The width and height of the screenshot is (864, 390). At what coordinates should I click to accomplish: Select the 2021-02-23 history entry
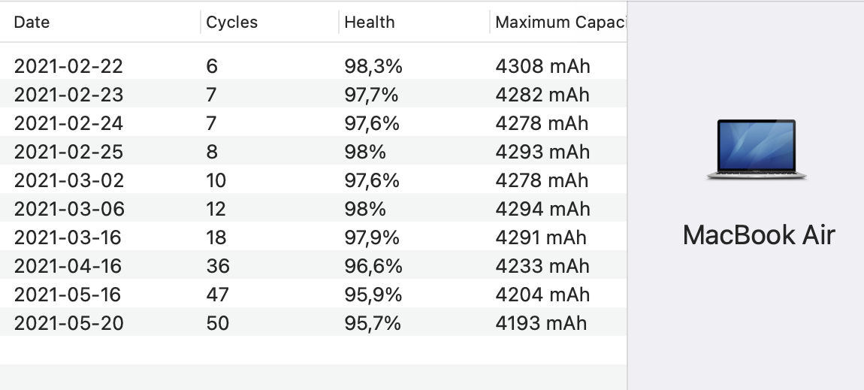tap(68, 95)
